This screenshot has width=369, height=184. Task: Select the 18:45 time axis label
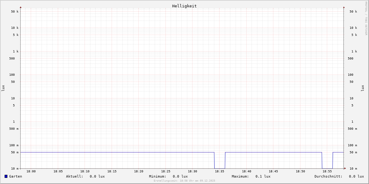(x=273, y=171)
